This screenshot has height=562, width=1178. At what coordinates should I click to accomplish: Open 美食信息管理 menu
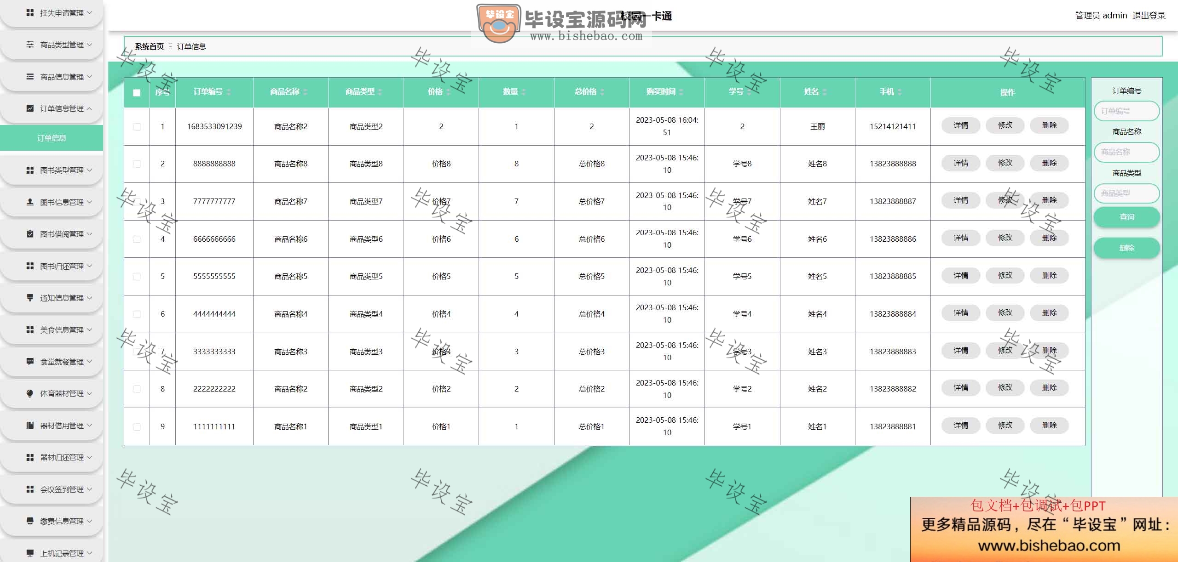[x=52, y=330]
